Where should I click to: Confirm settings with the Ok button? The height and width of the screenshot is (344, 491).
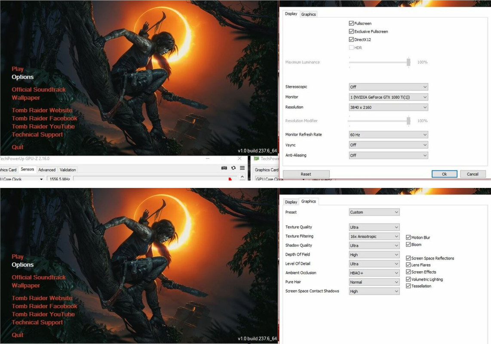pos(444,174)
